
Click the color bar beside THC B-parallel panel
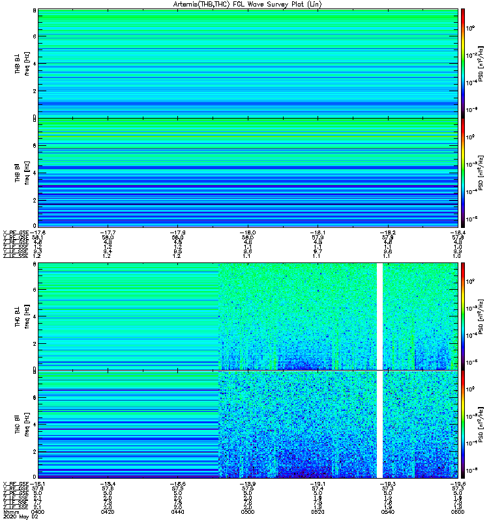click(463, 425)
